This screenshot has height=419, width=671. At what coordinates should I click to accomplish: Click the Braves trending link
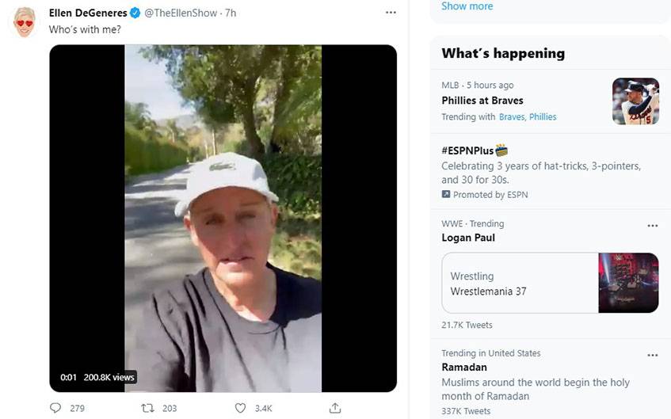(x=512, y=117)
